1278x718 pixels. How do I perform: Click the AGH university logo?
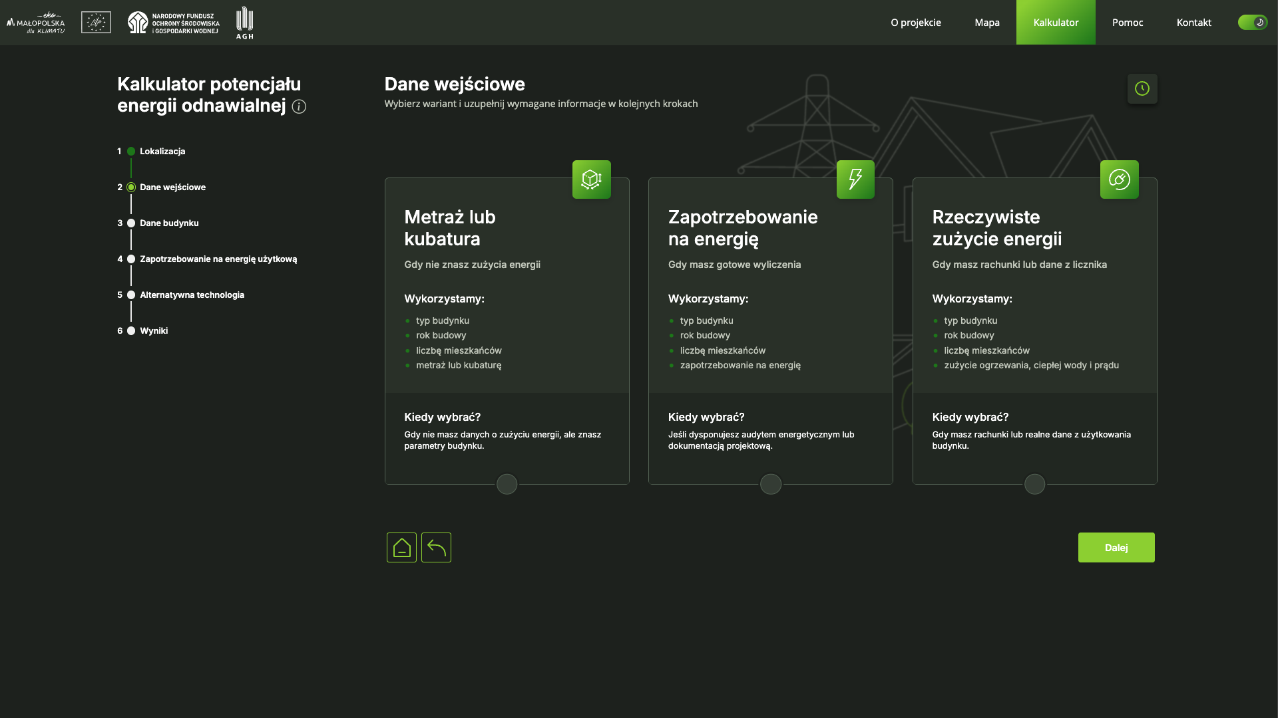tap(245, 23)
